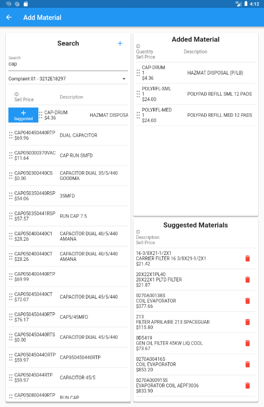Click drag handle of added CAP-DRUM material
Image resolution: width=264 pixels, height=407 pixels.
pyautogui.click(x=138, y=73)
